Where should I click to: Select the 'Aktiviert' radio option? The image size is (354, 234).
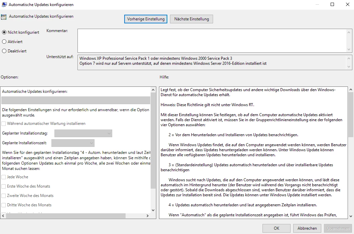click(4, 42)
